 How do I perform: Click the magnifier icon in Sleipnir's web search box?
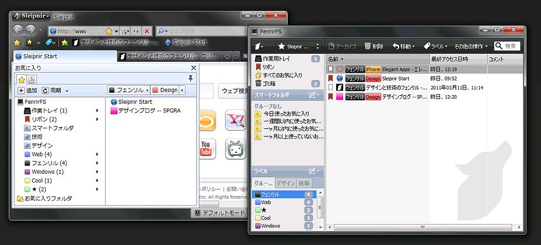pyautogui.click(x=160, y=31)
